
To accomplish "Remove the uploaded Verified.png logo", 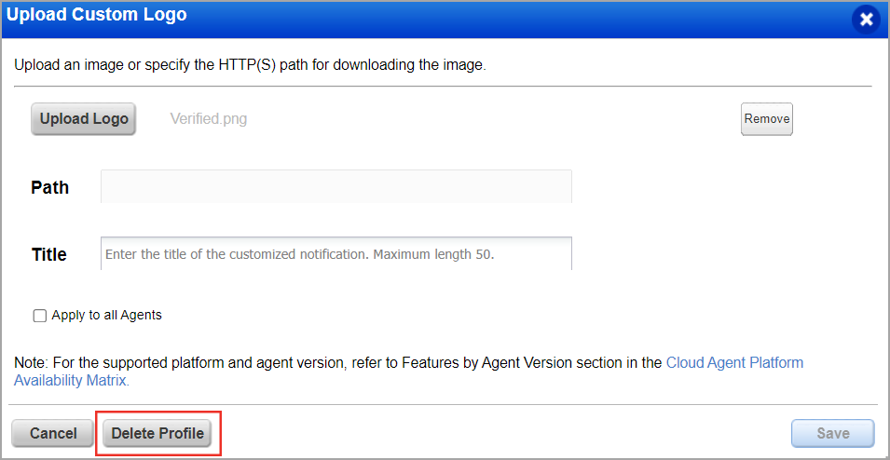I will 766,119.
